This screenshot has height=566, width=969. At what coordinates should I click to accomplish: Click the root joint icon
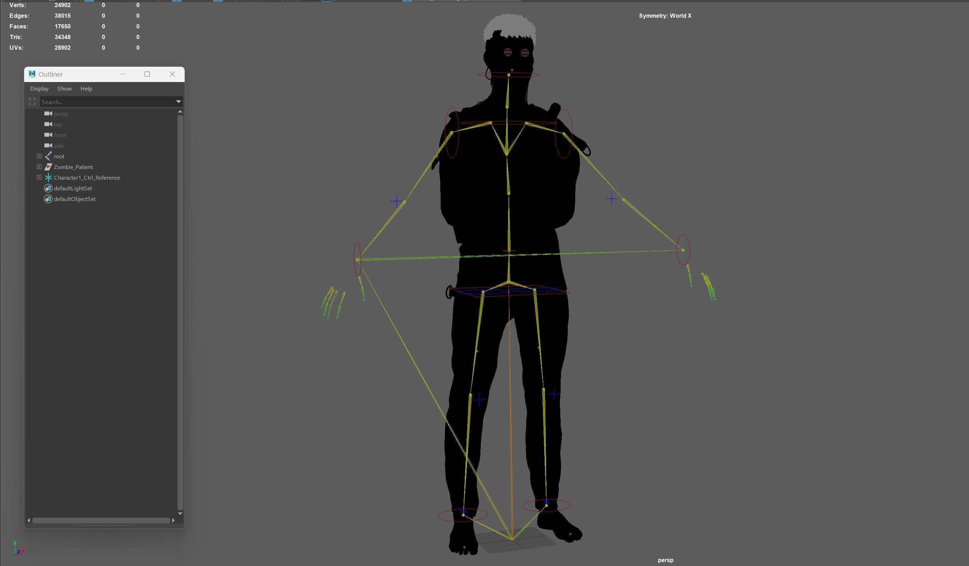(x=48, y=156)
